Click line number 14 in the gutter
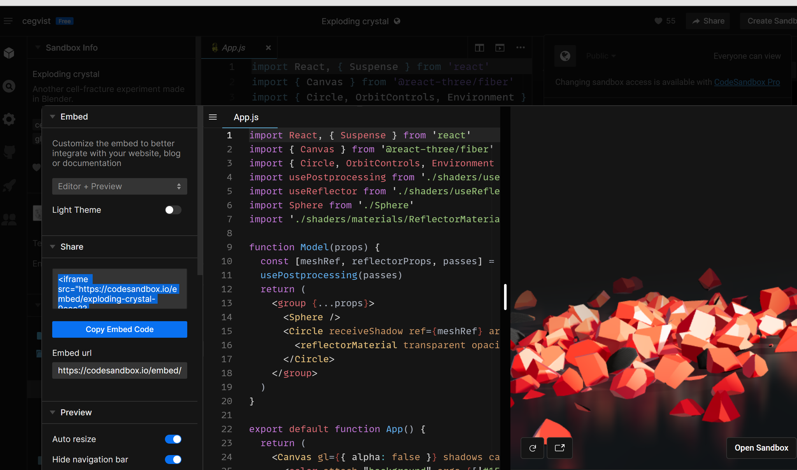This screenshot has height=470, width=797. tap(226, 317)
